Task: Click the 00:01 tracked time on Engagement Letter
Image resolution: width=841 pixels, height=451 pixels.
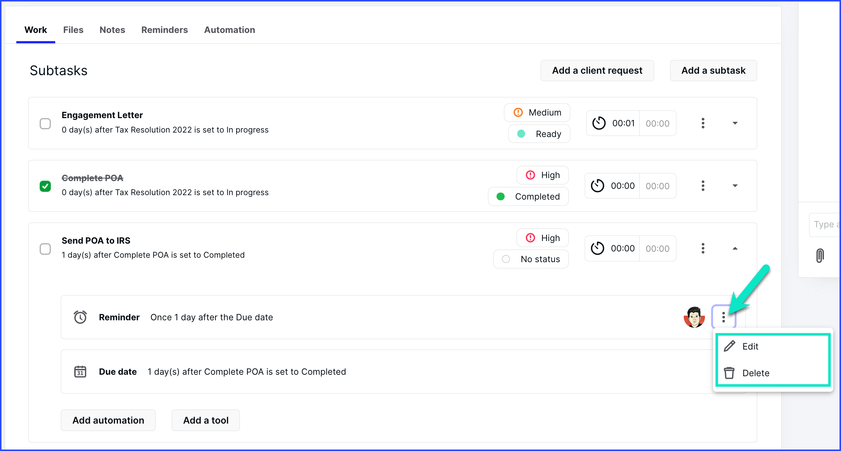Action: tap(623, 123)
